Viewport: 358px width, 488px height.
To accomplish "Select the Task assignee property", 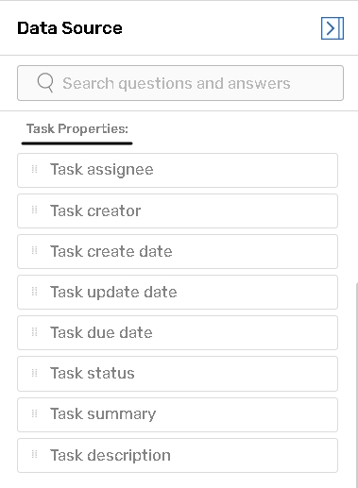I will 178,170.
